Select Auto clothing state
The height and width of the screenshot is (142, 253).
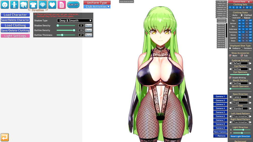[230, 15]
